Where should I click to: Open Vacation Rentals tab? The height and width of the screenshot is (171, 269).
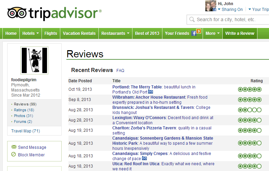click(79, 33)
